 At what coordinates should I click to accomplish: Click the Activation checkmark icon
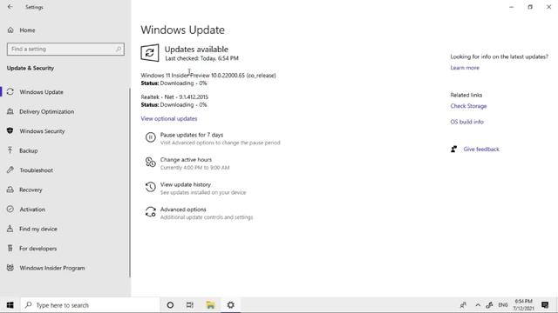click(10, 209)
